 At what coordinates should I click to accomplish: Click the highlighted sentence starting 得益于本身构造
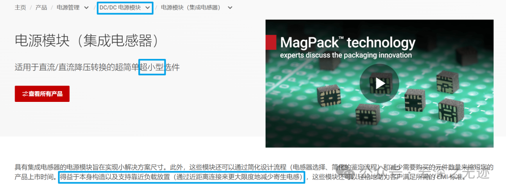182,177
